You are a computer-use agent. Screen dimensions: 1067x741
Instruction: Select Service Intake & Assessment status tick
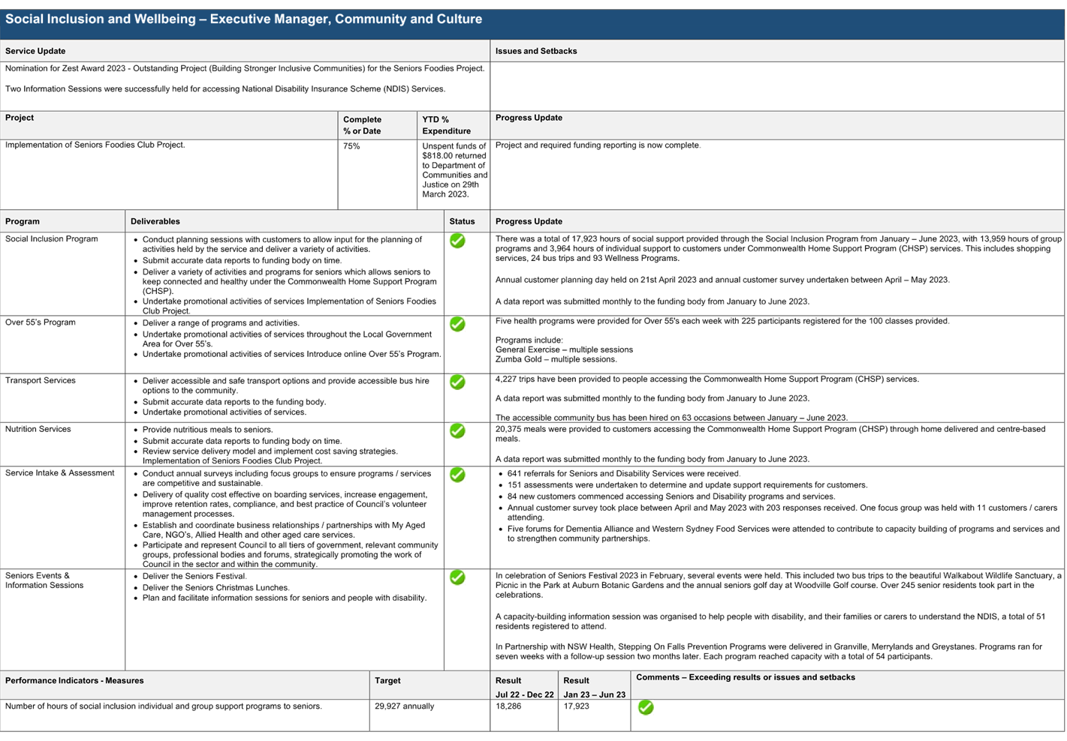click(x=457, y=475)
